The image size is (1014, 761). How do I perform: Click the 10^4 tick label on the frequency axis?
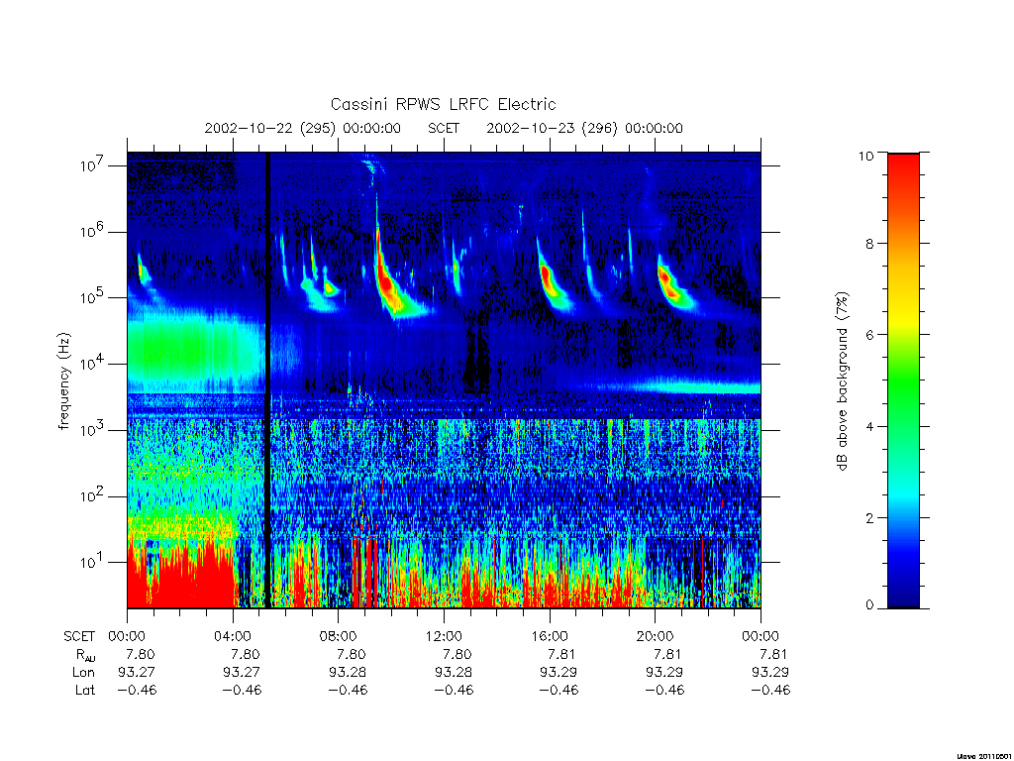[x=93, y=364]
